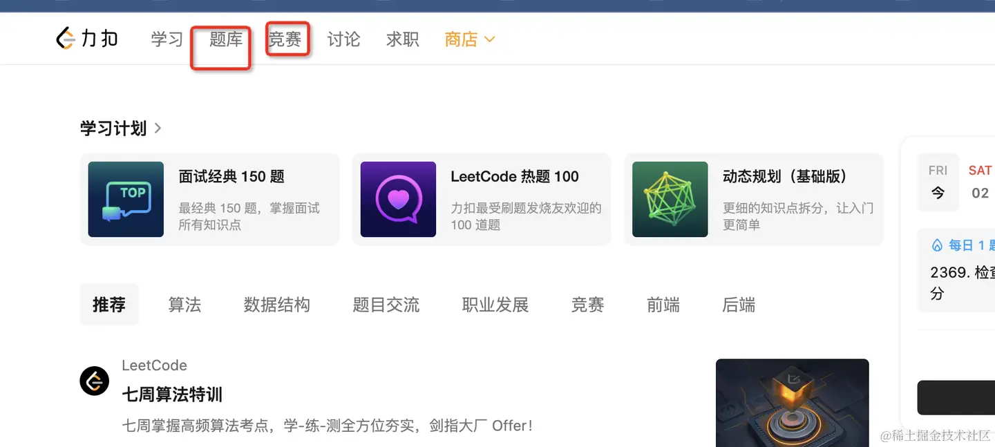Click the 最经典 150 题 description text
The image size is (995, 447).
[249, 216]
